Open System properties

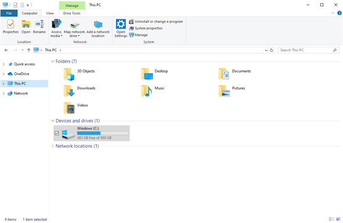pyautogui.click(x=146, y=28)
